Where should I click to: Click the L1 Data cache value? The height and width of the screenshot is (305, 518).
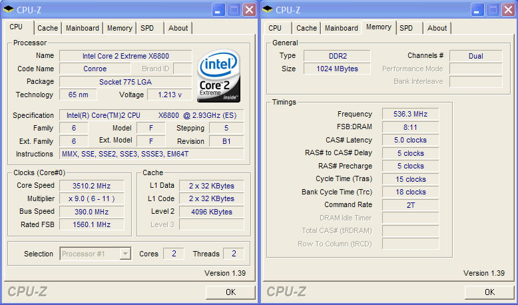coord(212,186)
